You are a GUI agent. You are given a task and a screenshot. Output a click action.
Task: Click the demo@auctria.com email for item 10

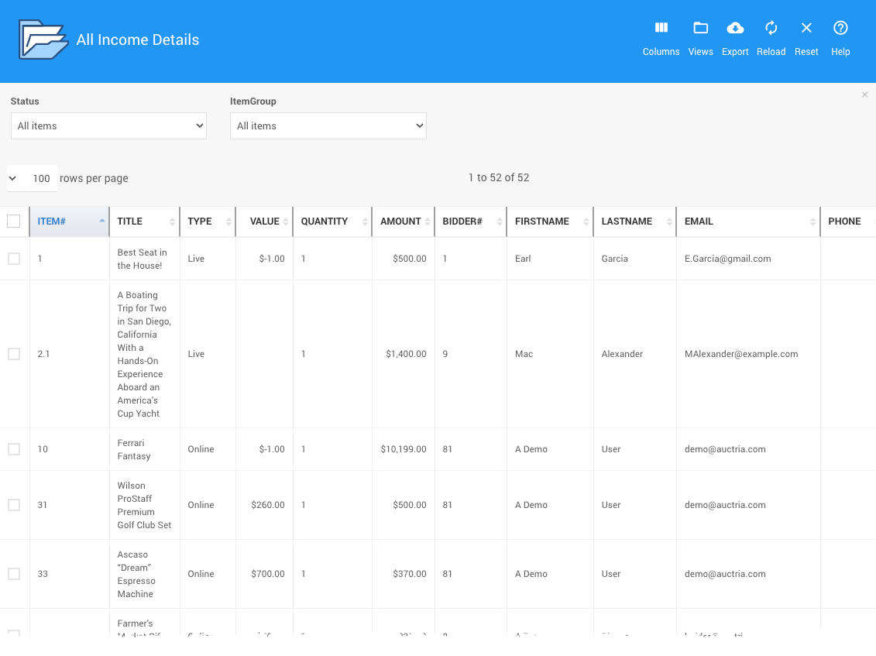[x=725, y=449]
